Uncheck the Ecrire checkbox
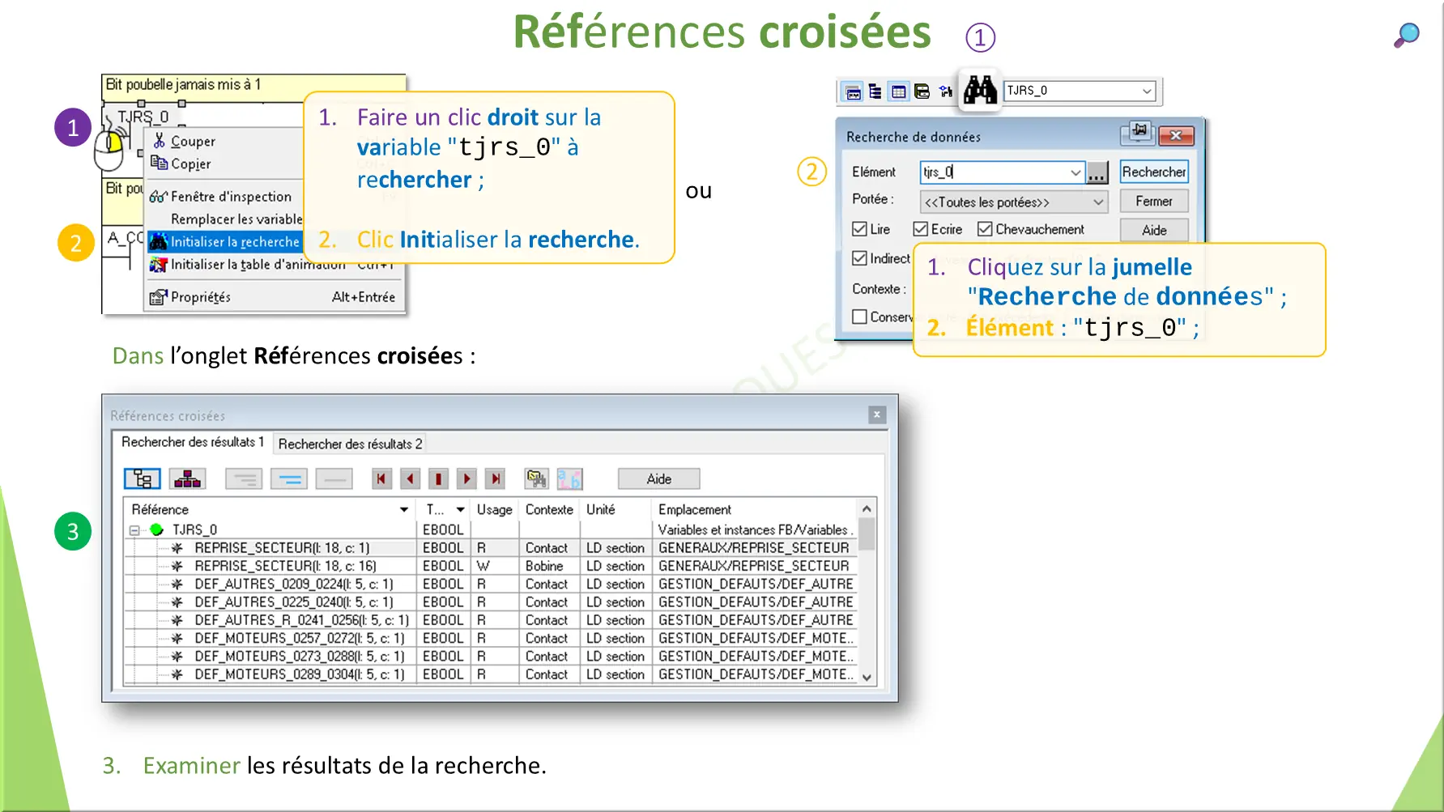 pyautogui.click(x=921, y=230)
